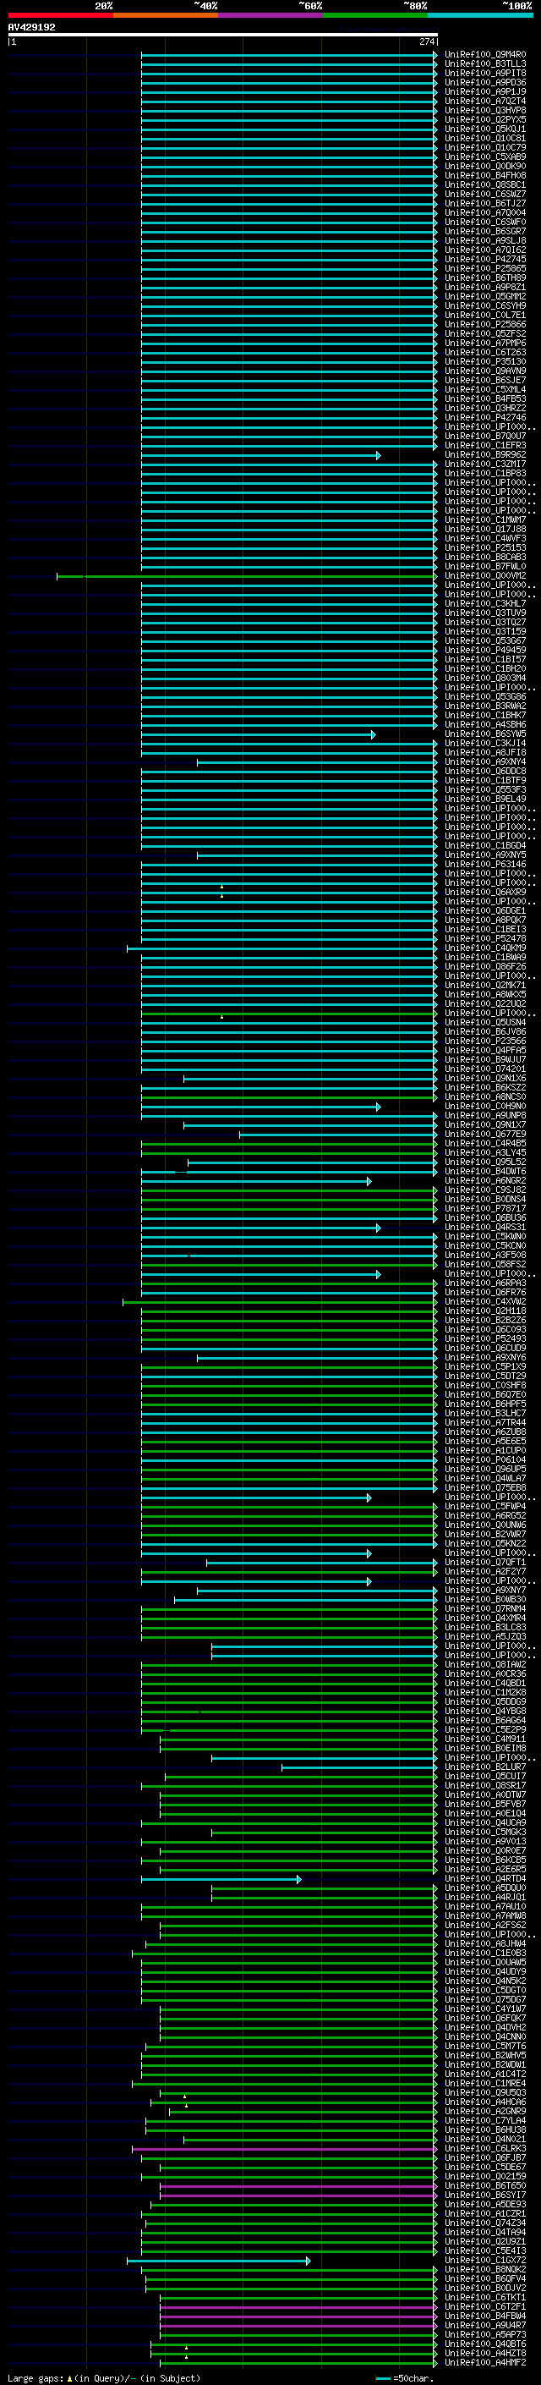541x2385 pixels.
Task: Click the red ~20% identity legend bar
Action: click(x=60, y=15)
